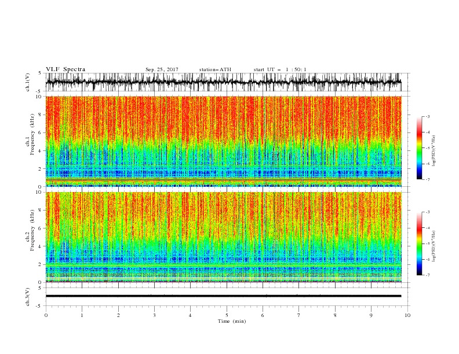This screenshot has height=354, width=459.
Task: Click the "Time (min)" x-axis label
Action: (x=232, y=321)
